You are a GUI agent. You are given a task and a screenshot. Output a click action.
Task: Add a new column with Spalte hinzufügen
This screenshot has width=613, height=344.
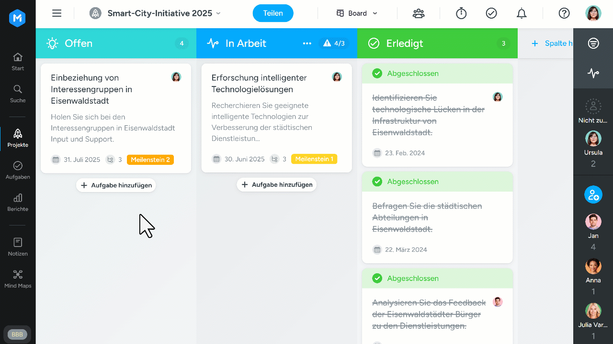point(552,43)
